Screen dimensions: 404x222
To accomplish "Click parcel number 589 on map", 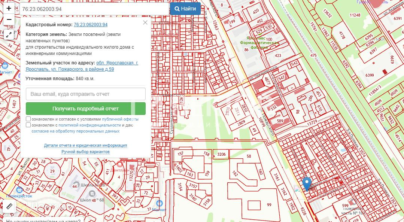I will pyautogui.click(x=280, y=121).
